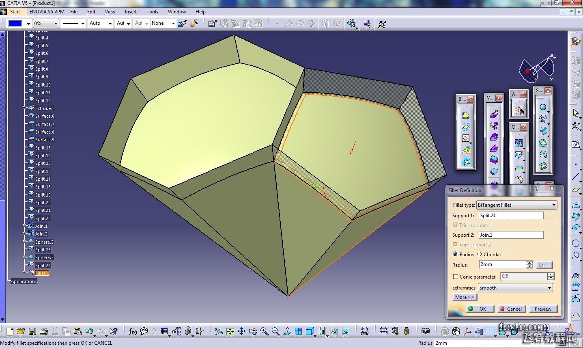This screenshot has height=348, width=583.
Task: Click the Zoom In magnifier icon
Action: [265, 332]
